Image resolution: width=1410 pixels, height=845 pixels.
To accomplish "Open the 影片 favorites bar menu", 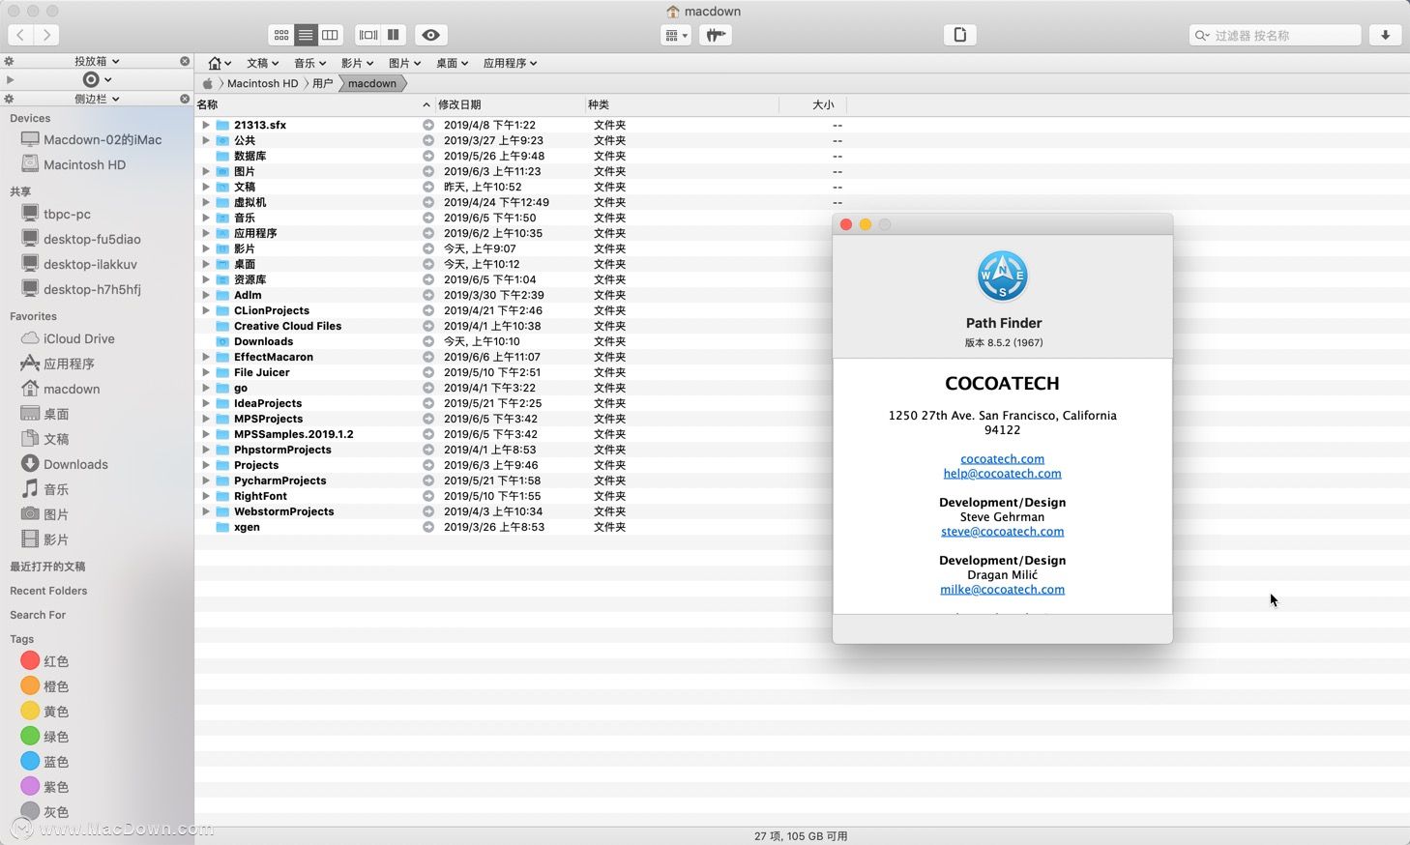I will [x=357, y=63].
